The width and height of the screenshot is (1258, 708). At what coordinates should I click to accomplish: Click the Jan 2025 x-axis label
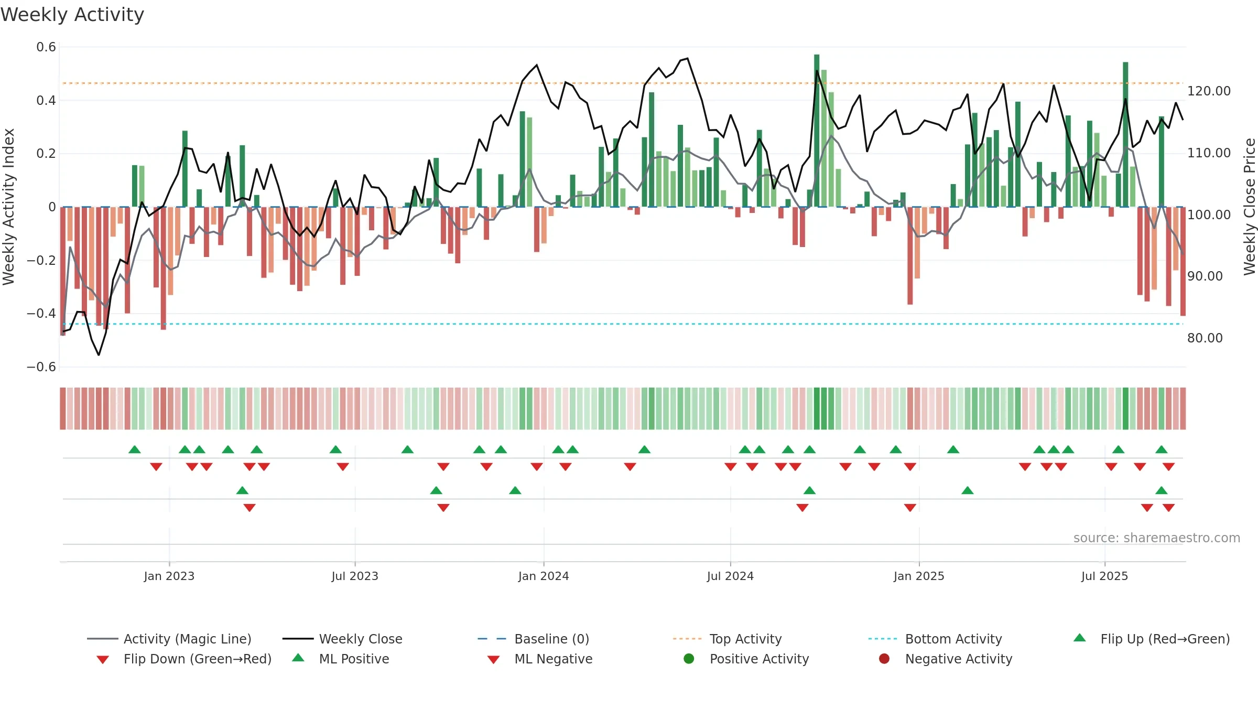pos(919,576)
